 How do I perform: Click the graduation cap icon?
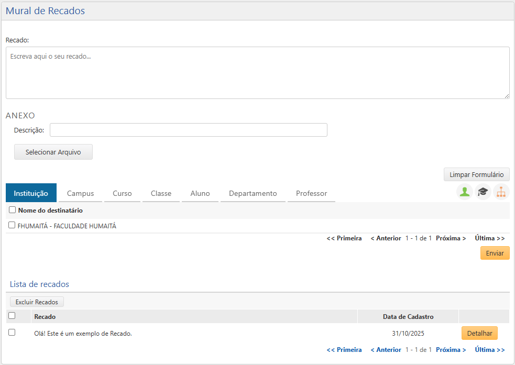[x=483, y=192]
